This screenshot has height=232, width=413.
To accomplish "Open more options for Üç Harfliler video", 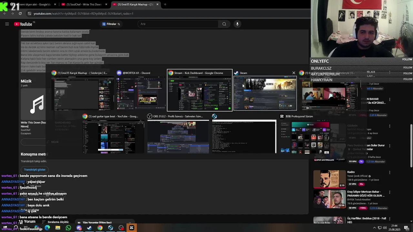I will (x=390, y=218).
